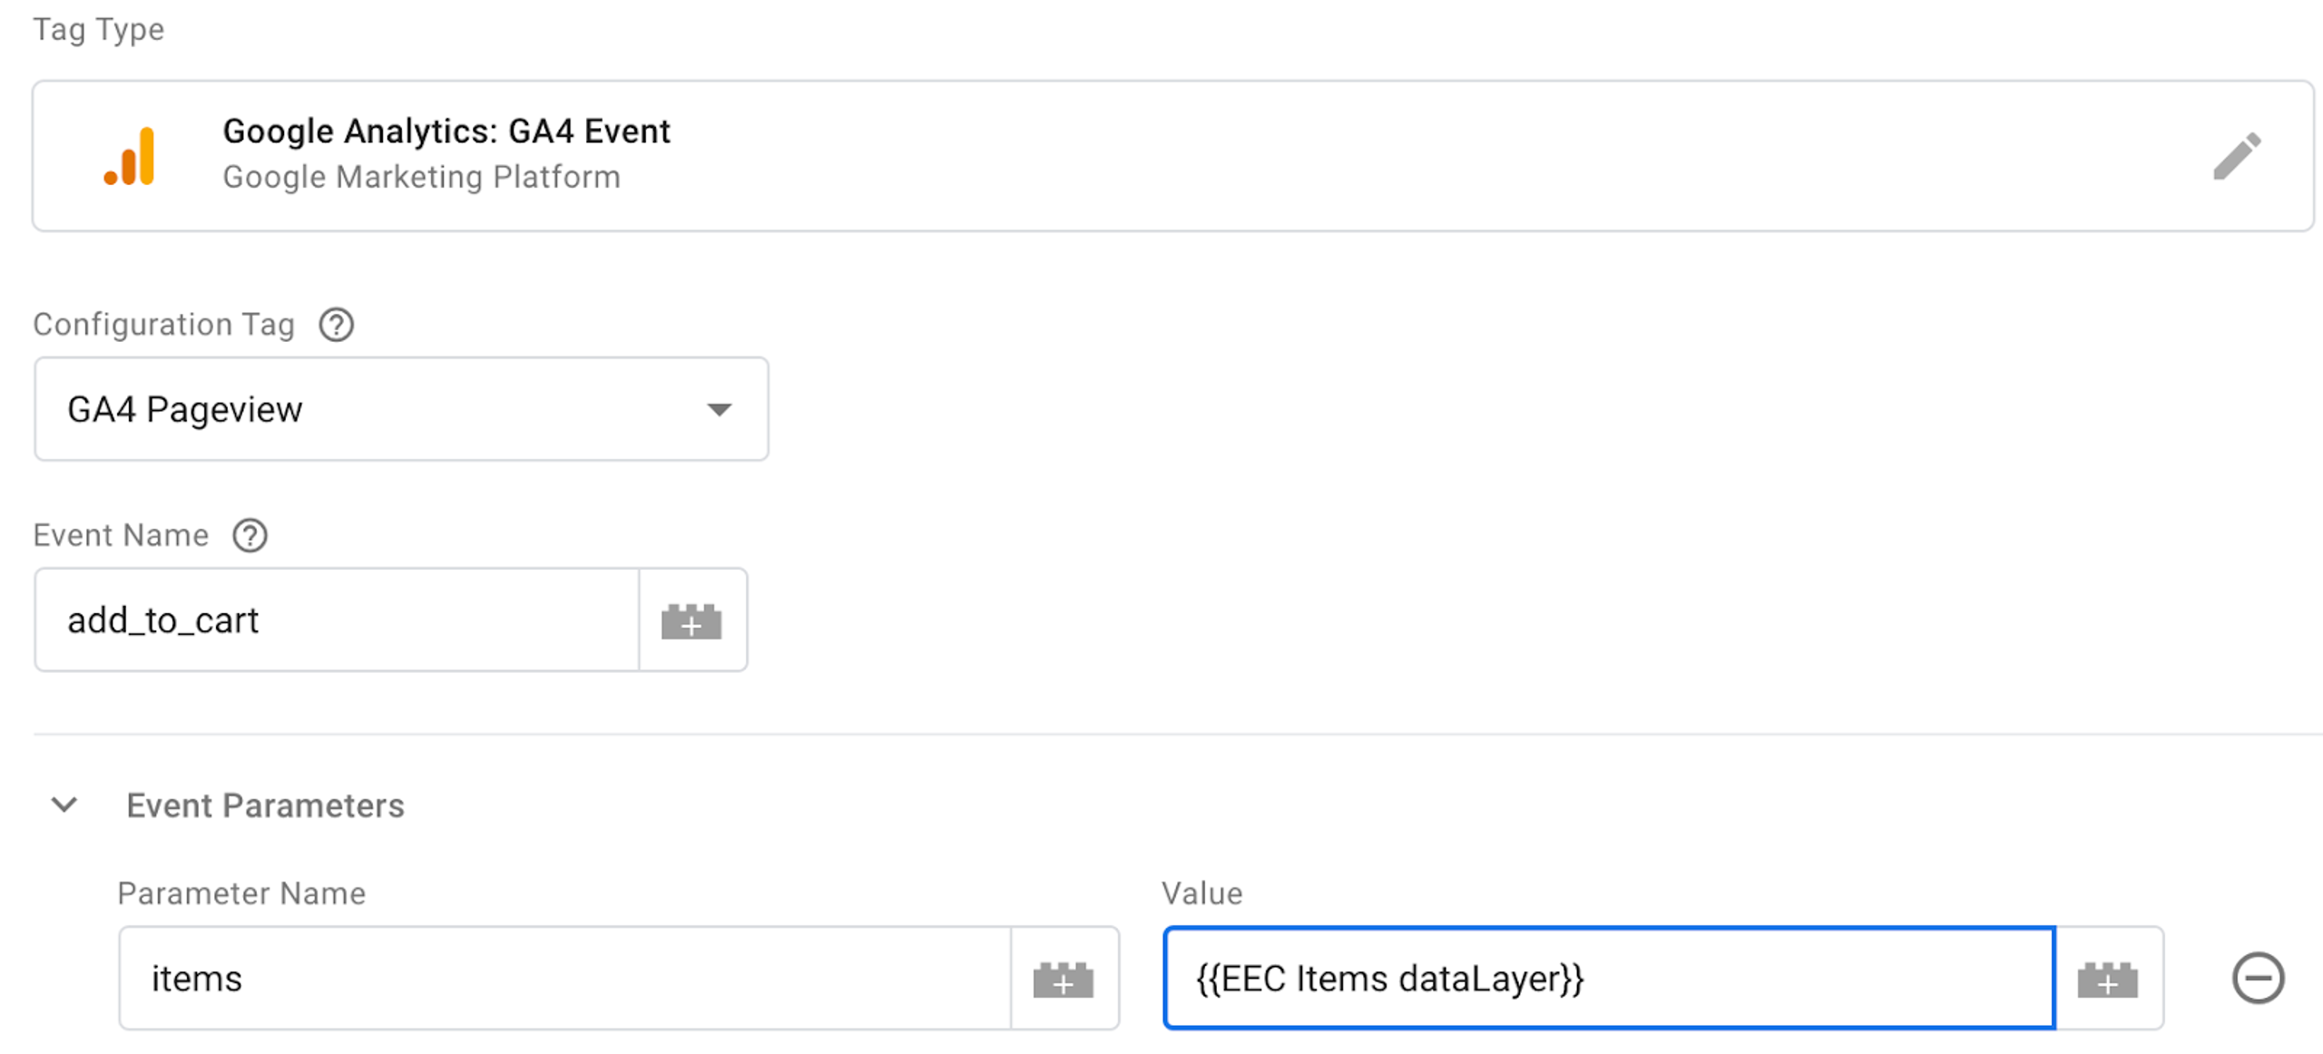Click the add_to_cart event name field
This screenshot has width=2323, height=1054.
pyautogui.click(x=336, y=621)
